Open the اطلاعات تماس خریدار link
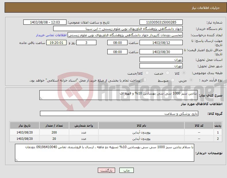The image size is (227, 178). pyautogui.click(x=51, y=35)
